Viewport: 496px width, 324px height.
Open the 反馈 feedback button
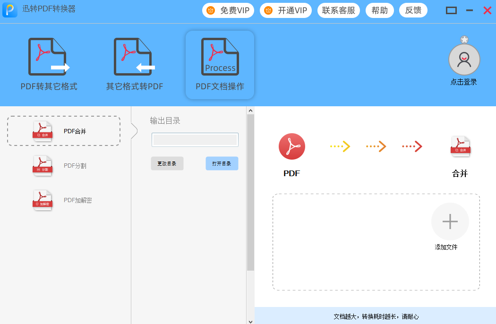[x=413, y=10]
